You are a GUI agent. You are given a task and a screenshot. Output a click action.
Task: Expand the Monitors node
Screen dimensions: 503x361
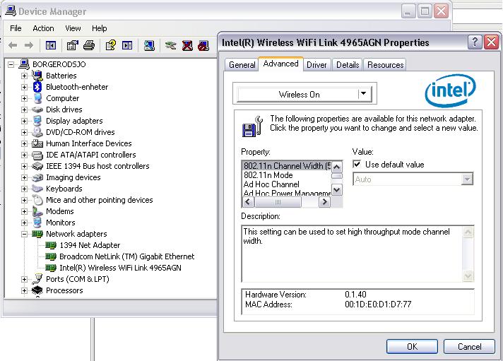click(24, 223)
